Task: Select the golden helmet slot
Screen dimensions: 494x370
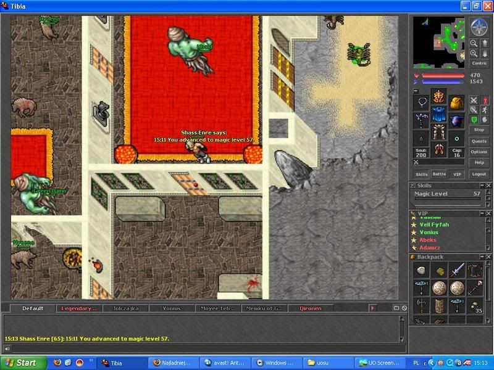Action: [439, 97]
